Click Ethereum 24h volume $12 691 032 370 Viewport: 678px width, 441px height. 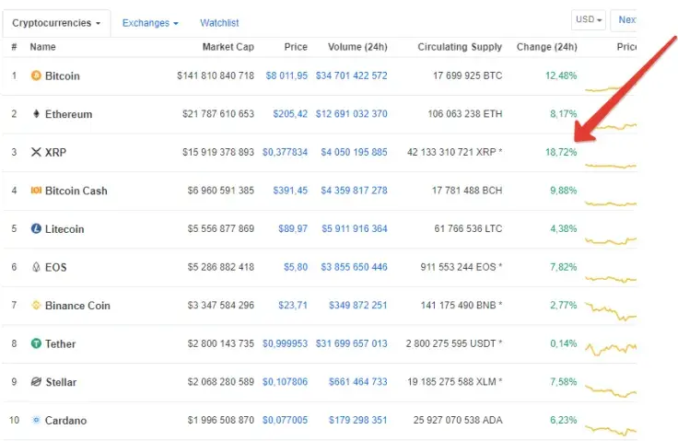(x=351, y=114)
